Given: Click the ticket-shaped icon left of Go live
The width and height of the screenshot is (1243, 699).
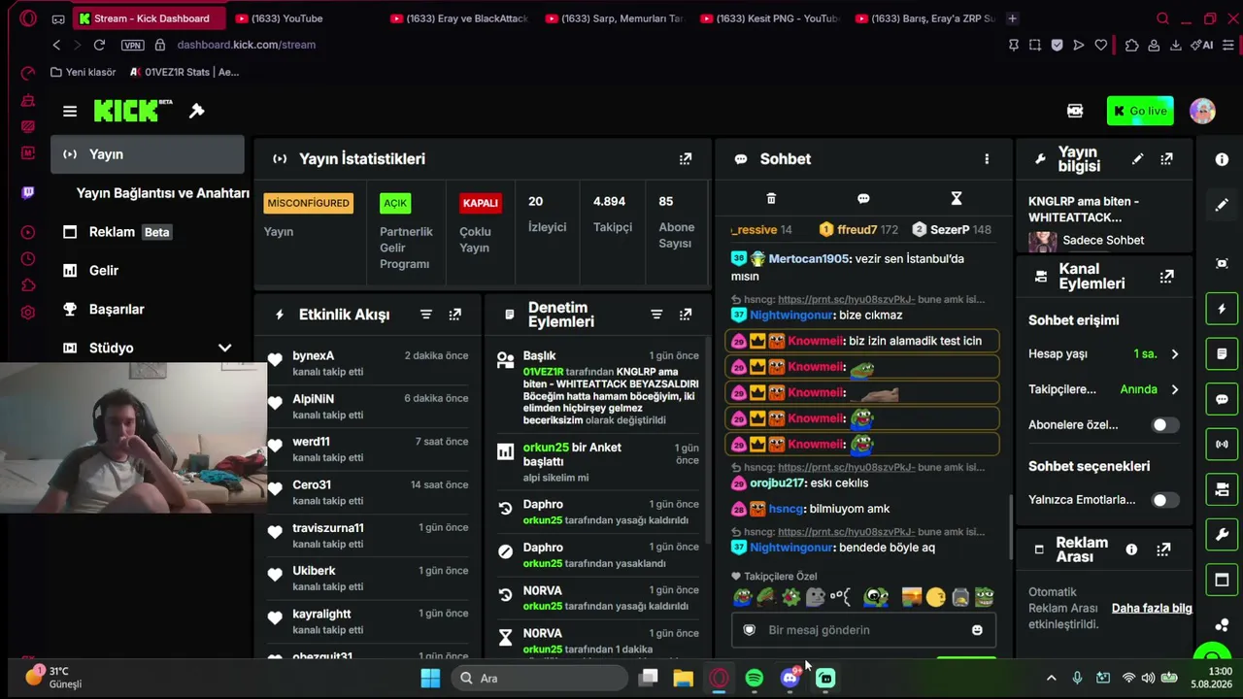Looking at the screenshot, I should point(1075,111).
